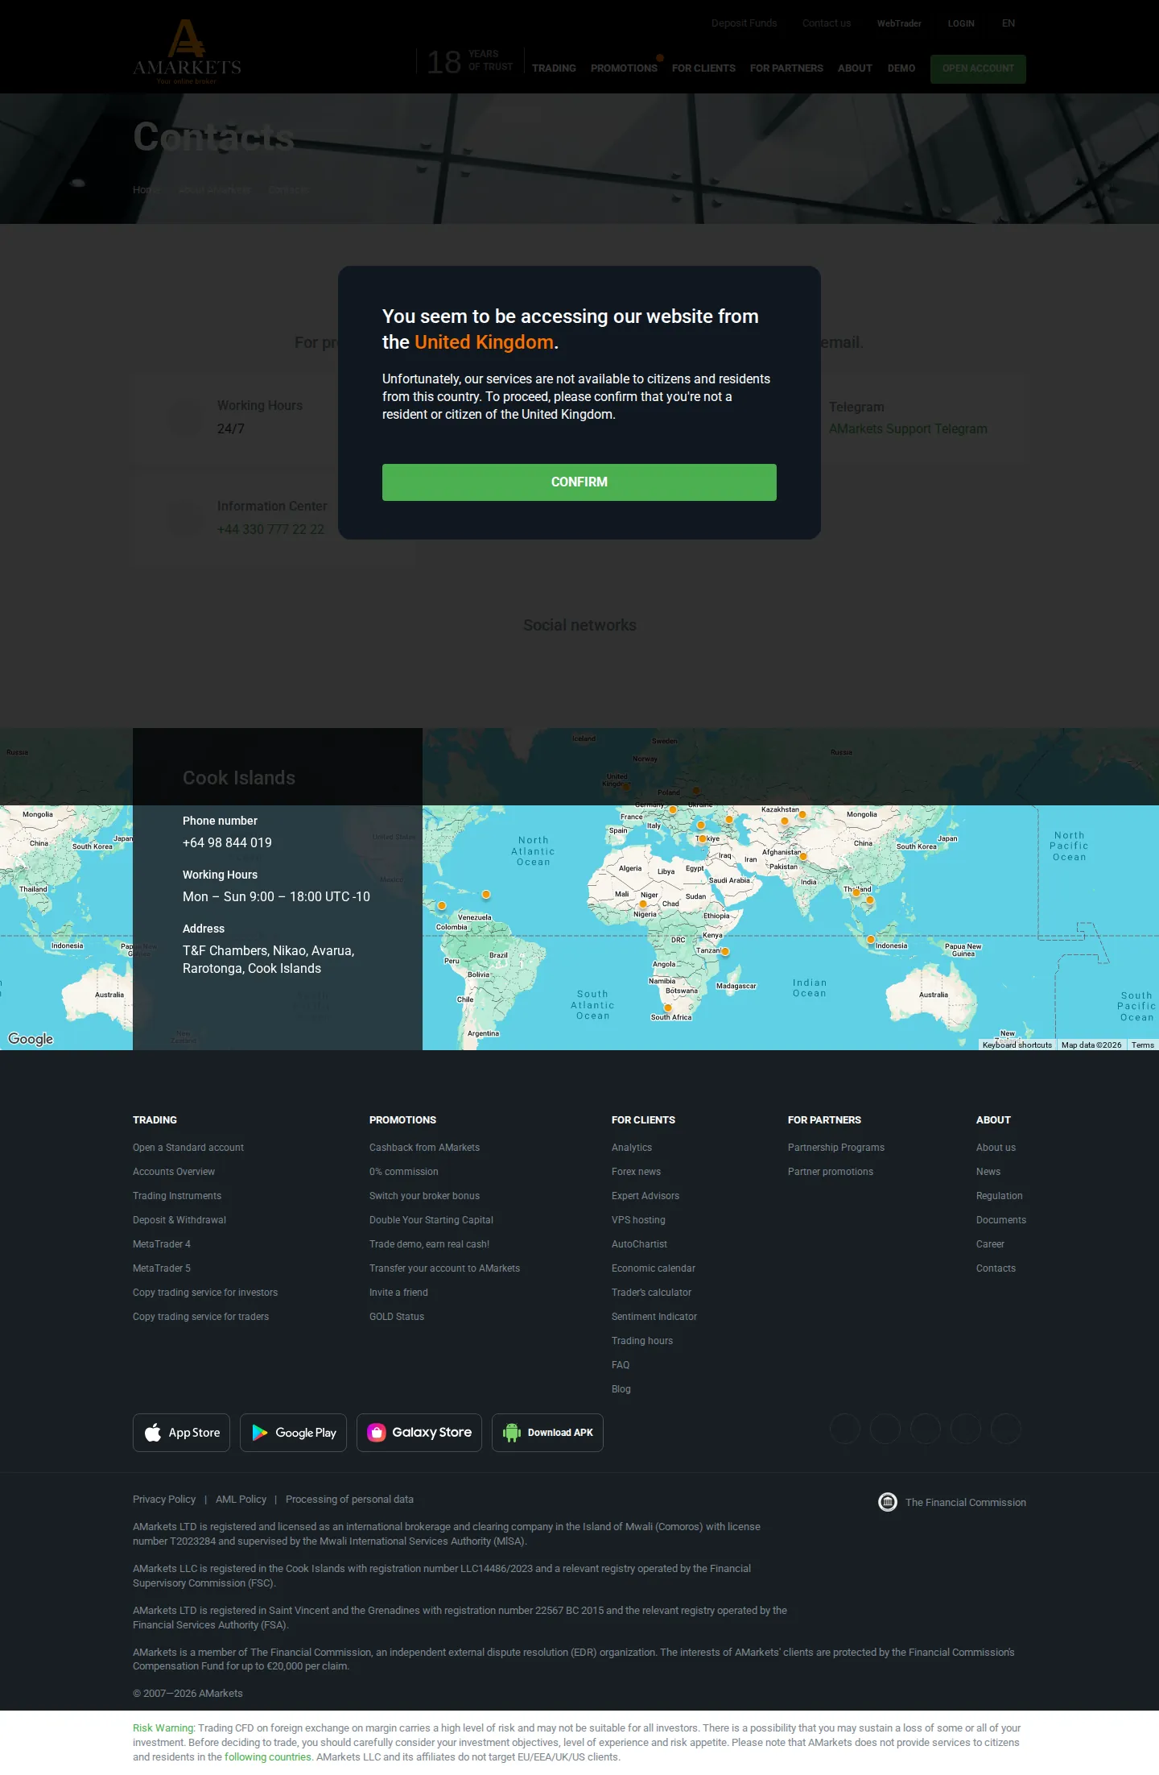1159x1775 pixels.
Task: Click the Cook Islands office heading
Action: pyautogui.click(x=239, y=778)
